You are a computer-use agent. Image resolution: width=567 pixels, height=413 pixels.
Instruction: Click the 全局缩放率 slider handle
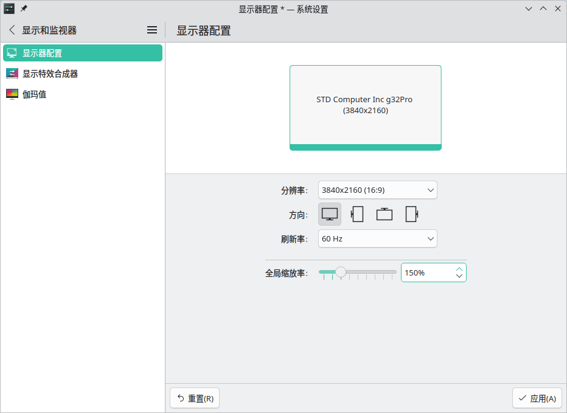point(340,272)
